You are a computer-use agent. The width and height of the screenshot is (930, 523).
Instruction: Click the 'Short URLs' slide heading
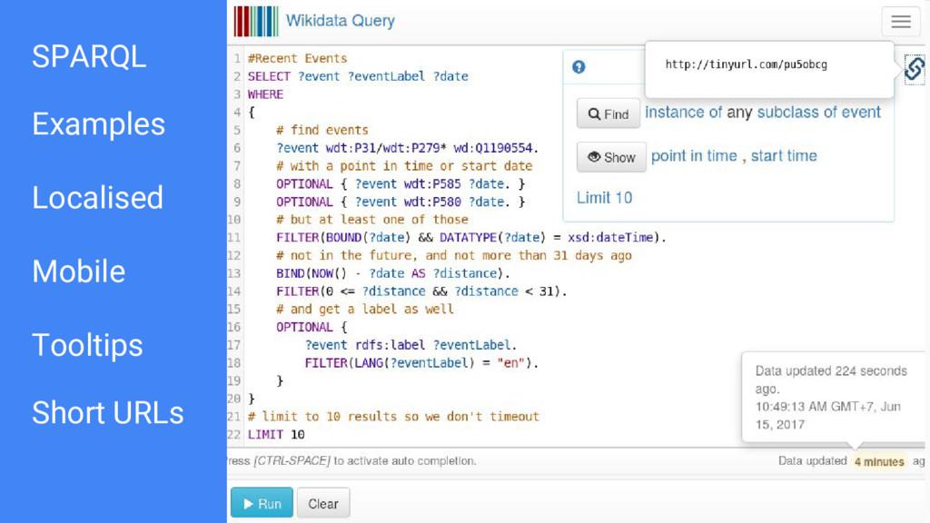click(108, 413)
